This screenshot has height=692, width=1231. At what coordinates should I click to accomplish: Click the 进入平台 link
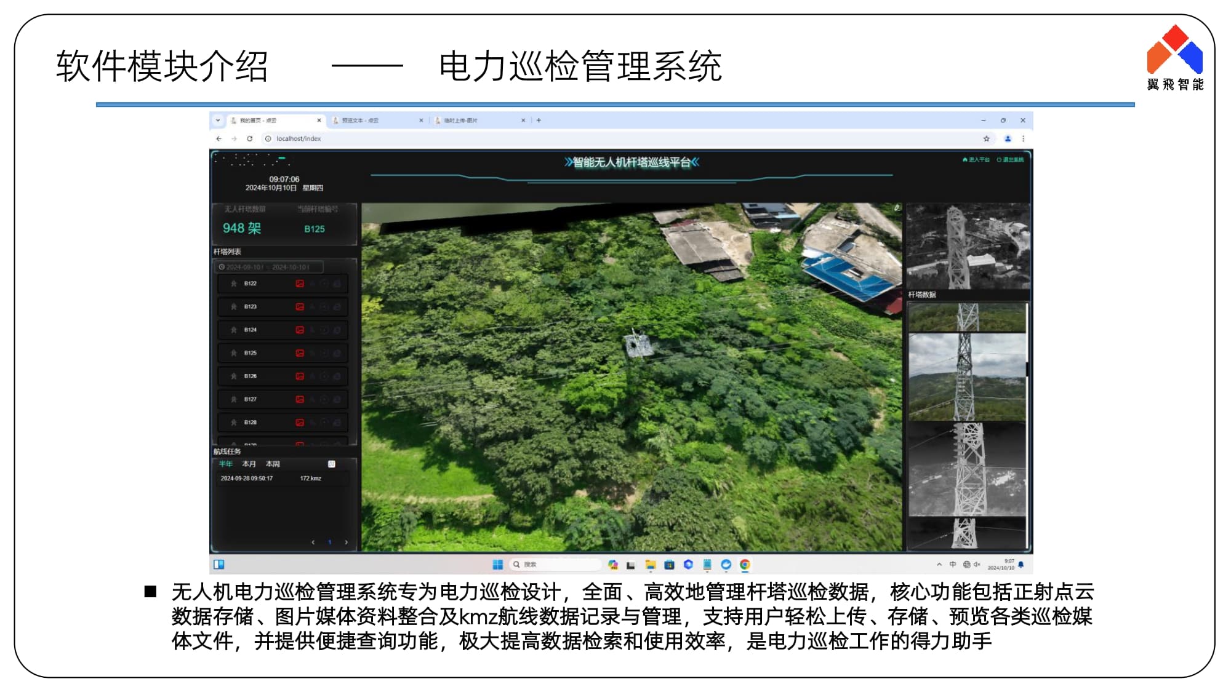[976, 160]
